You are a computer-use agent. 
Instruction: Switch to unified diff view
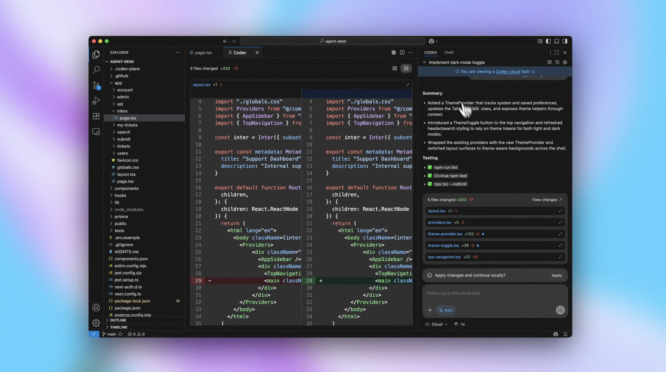coord(395,68)
